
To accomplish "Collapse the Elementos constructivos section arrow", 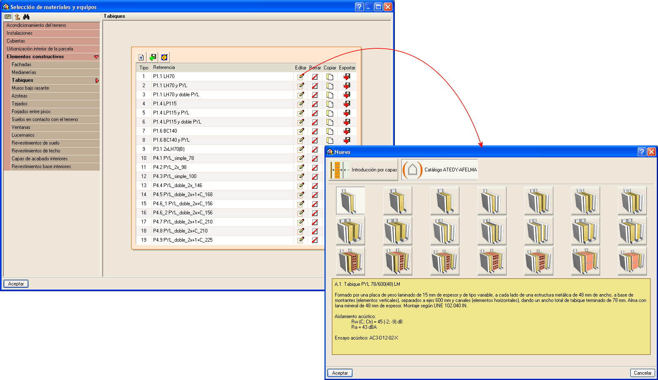I will [x=96, y=57].
